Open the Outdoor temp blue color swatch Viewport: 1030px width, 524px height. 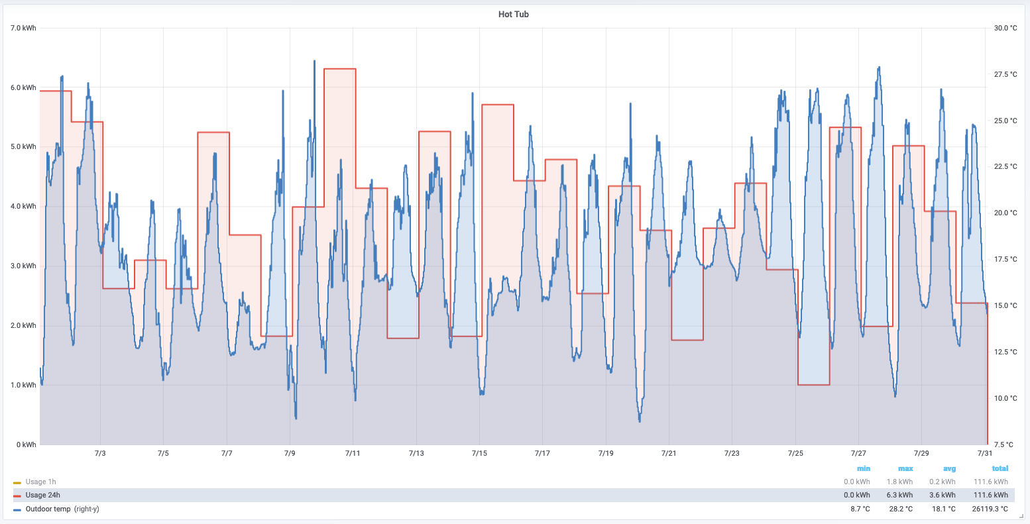tap(17, 509)
